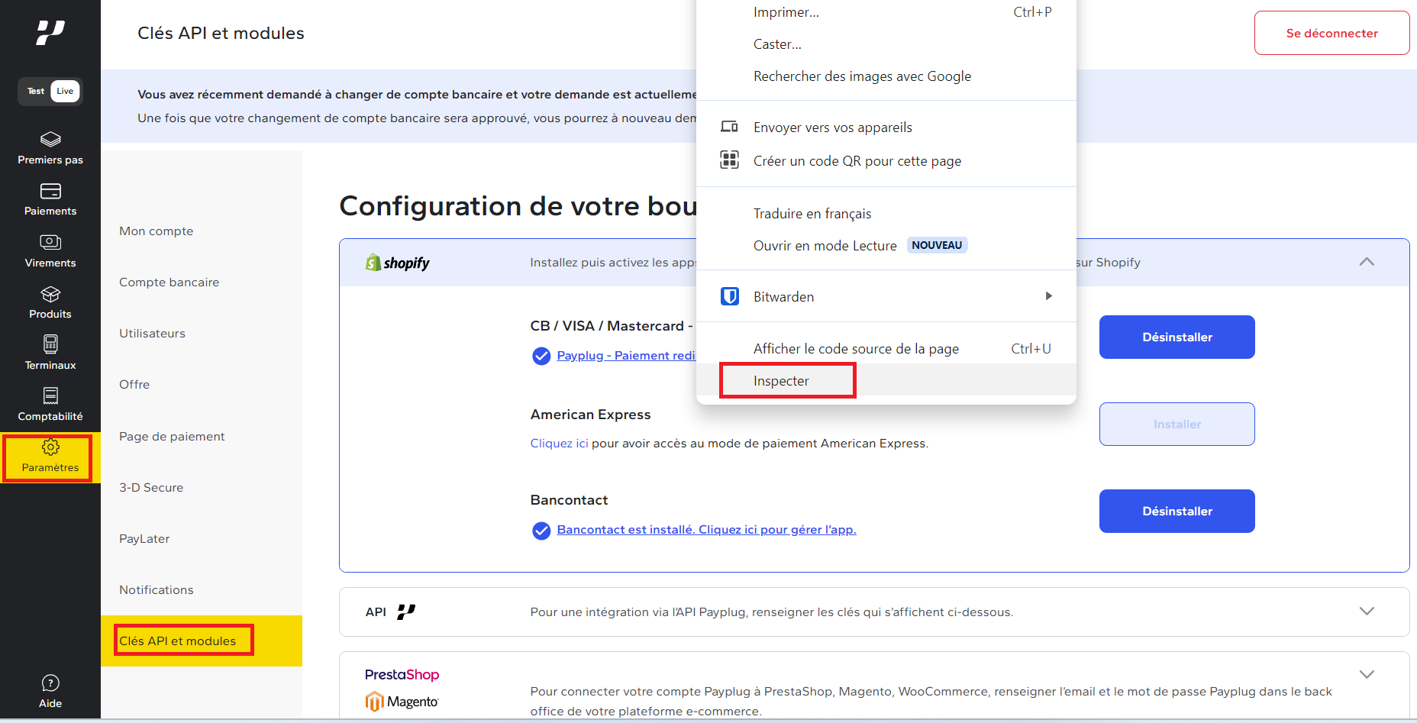Click the QR code icon in menu
The height and width of the screenshot is (723, 1417).
click(730, 160)
